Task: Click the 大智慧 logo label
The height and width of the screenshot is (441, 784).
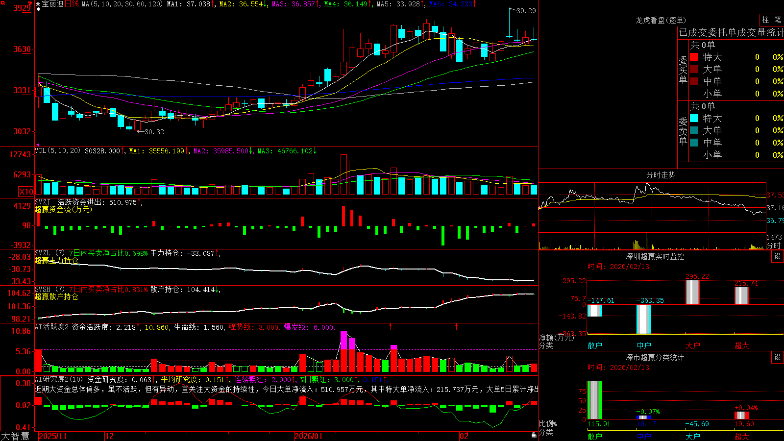Action: [15, 436]
